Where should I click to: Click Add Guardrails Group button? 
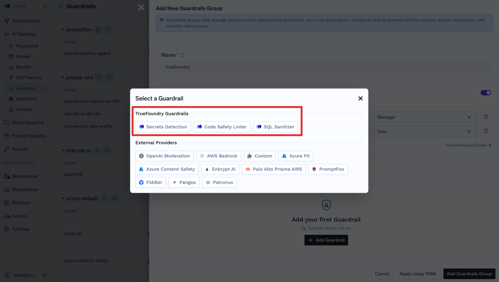(x=469, y=274)
